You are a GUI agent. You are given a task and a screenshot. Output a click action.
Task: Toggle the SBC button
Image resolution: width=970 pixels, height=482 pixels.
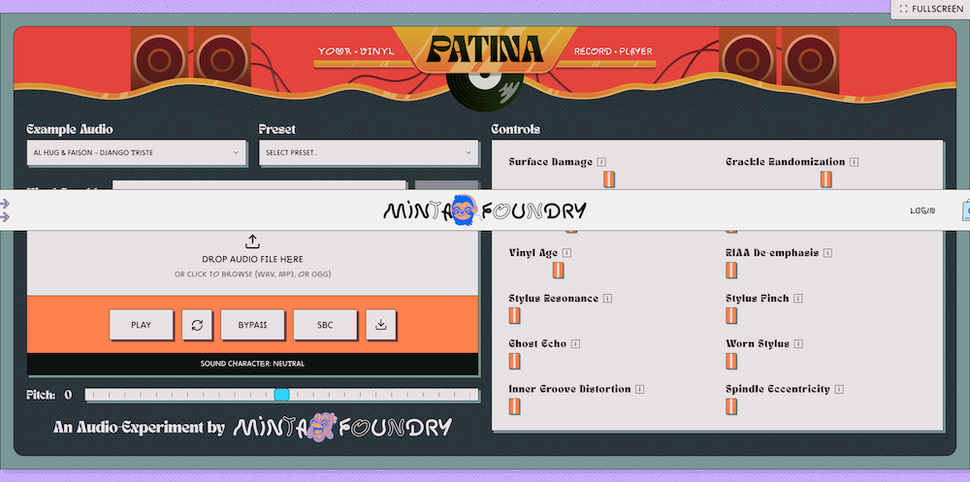(x=325, y=325)
